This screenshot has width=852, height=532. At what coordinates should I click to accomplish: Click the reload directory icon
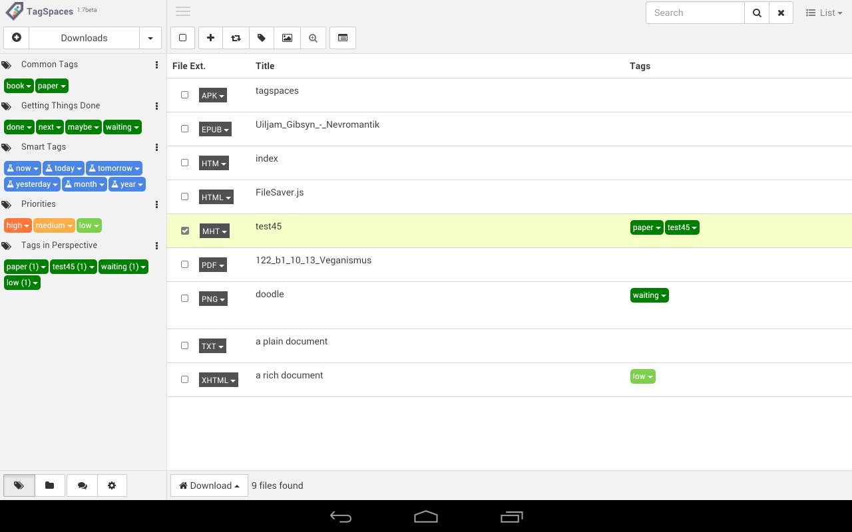coord(236,38)
